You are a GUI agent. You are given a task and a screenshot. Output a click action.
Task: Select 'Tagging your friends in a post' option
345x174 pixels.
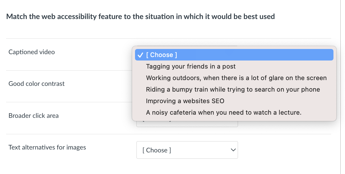[x=191, y=66]
